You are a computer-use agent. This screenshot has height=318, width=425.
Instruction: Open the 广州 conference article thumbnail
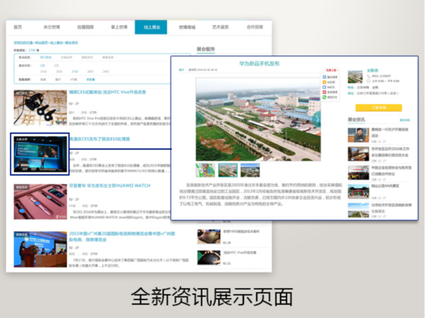(41, 249)
